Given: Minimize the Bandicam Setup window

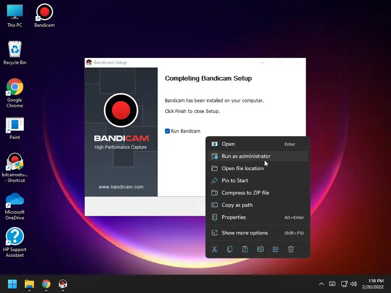Looking at the screenshot, I should [262, 63].
